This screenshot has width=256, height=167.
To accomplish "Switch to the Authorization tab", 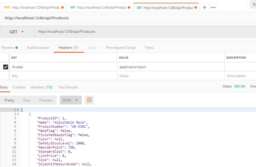I will 38,48.
